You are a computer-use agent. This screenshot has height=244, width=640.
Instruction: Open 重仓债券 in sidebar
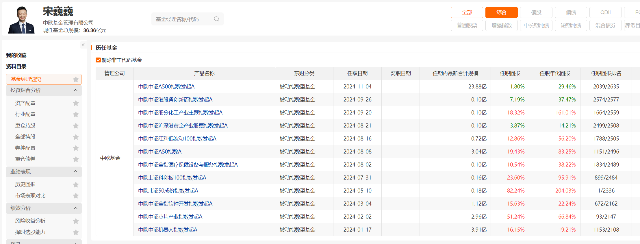[25, 159]
